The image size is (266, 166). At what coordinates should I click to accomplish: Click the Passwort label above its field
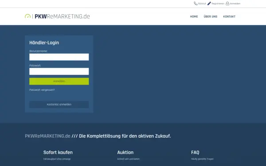(35, 66)
